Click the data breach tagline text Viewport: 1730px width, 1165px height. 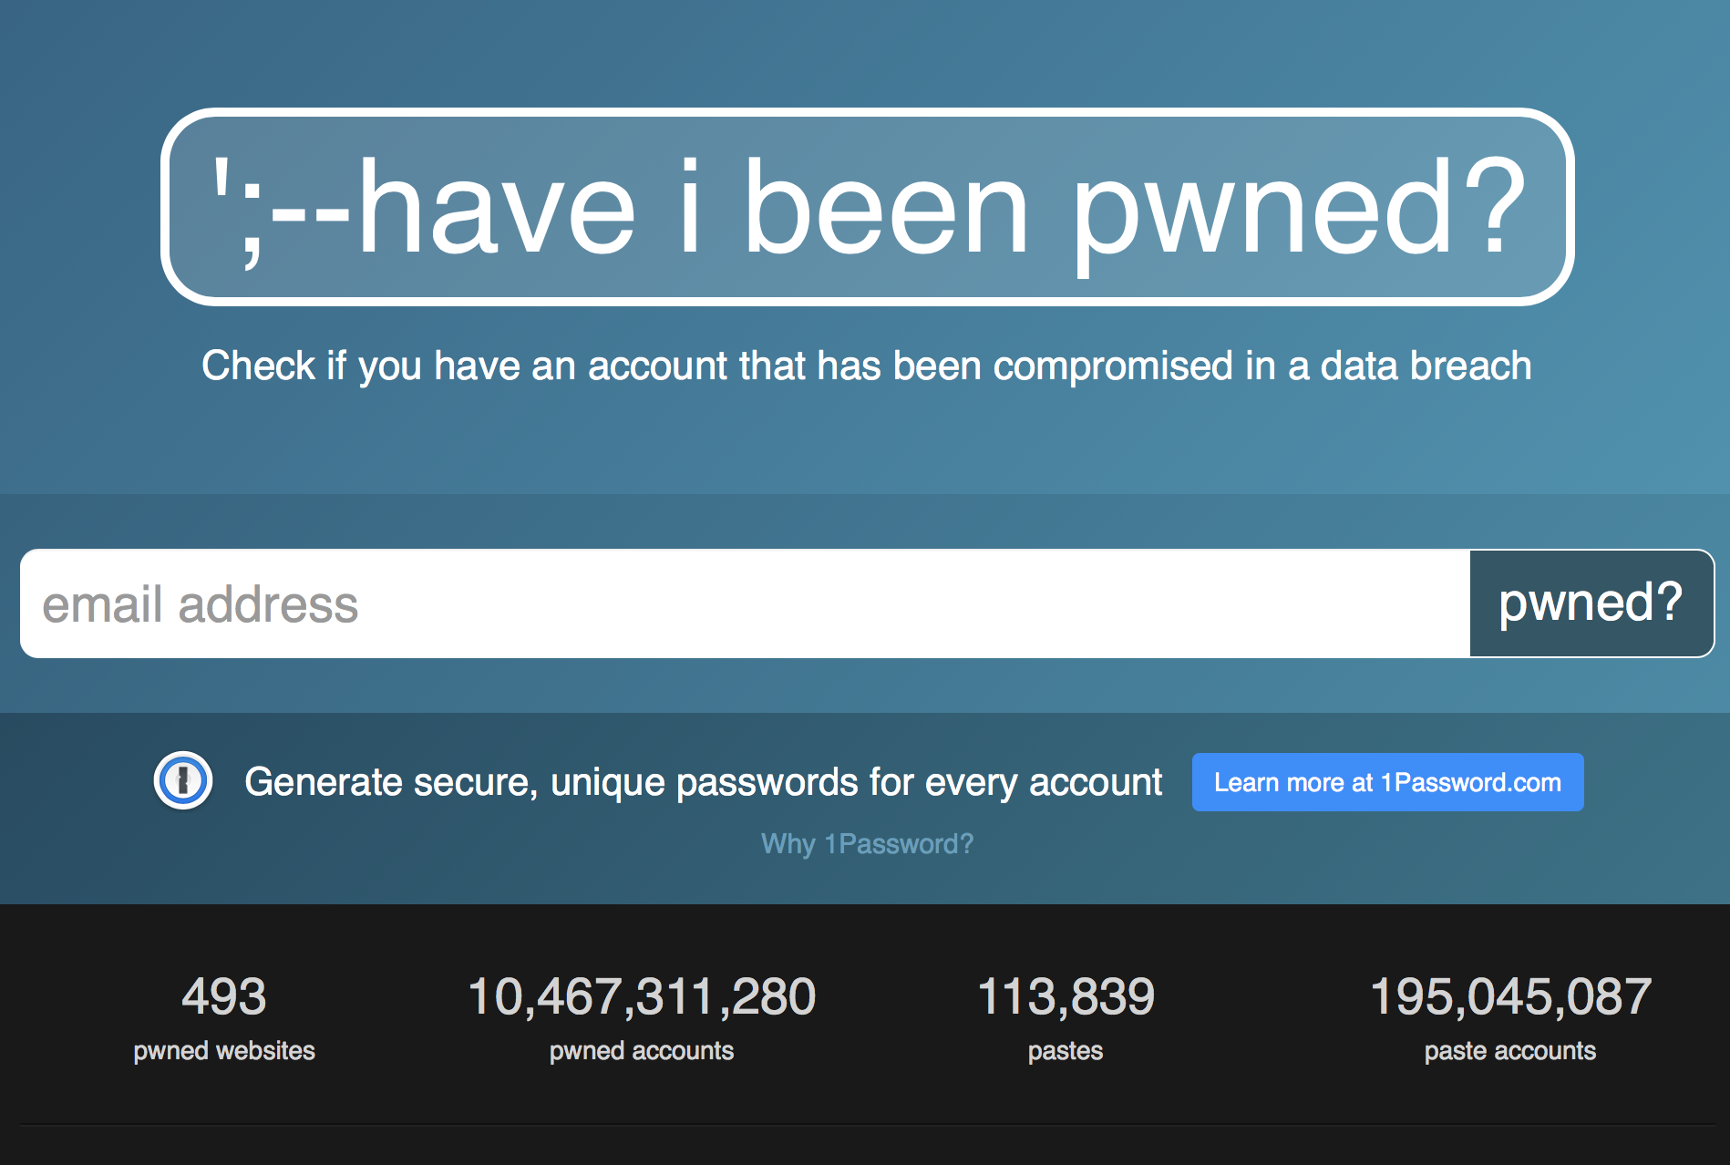coord(865,366)
